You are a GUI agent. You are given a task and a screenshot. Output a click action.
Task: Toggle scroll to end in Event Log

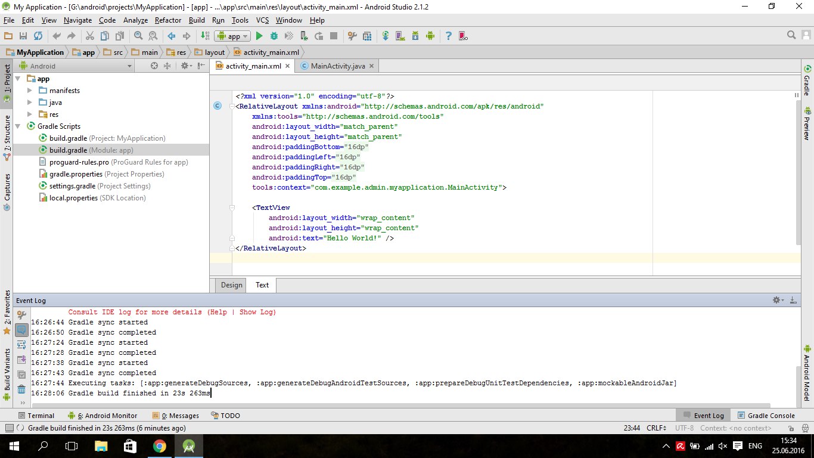(21, 360)
